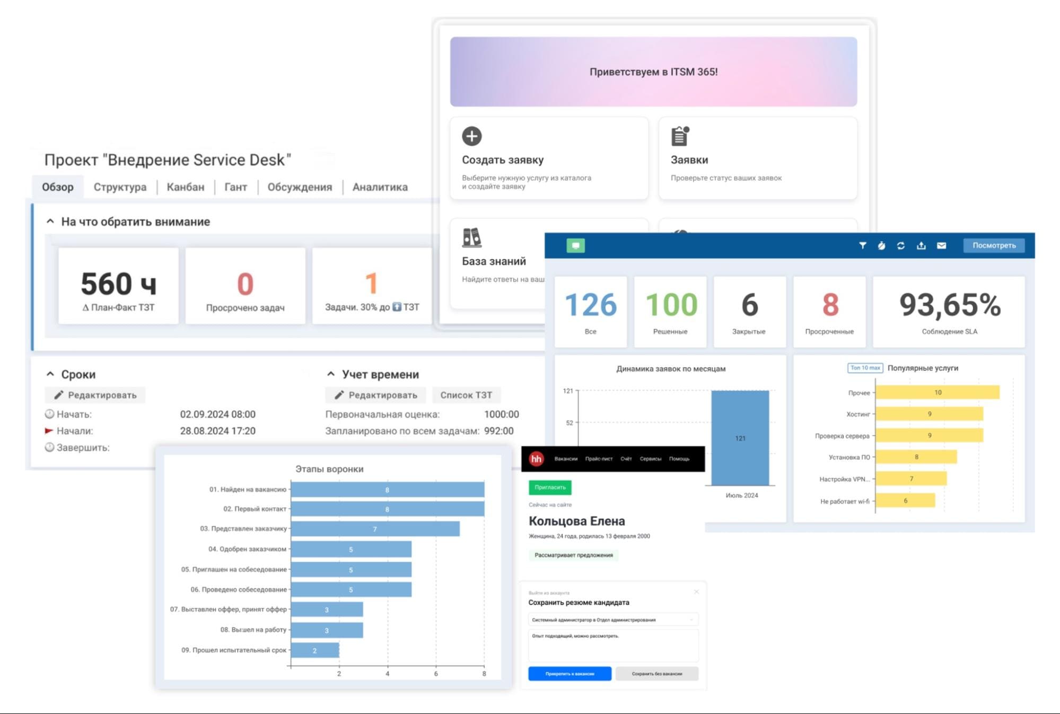Collapse the Учет времени section

pos(331,374)
